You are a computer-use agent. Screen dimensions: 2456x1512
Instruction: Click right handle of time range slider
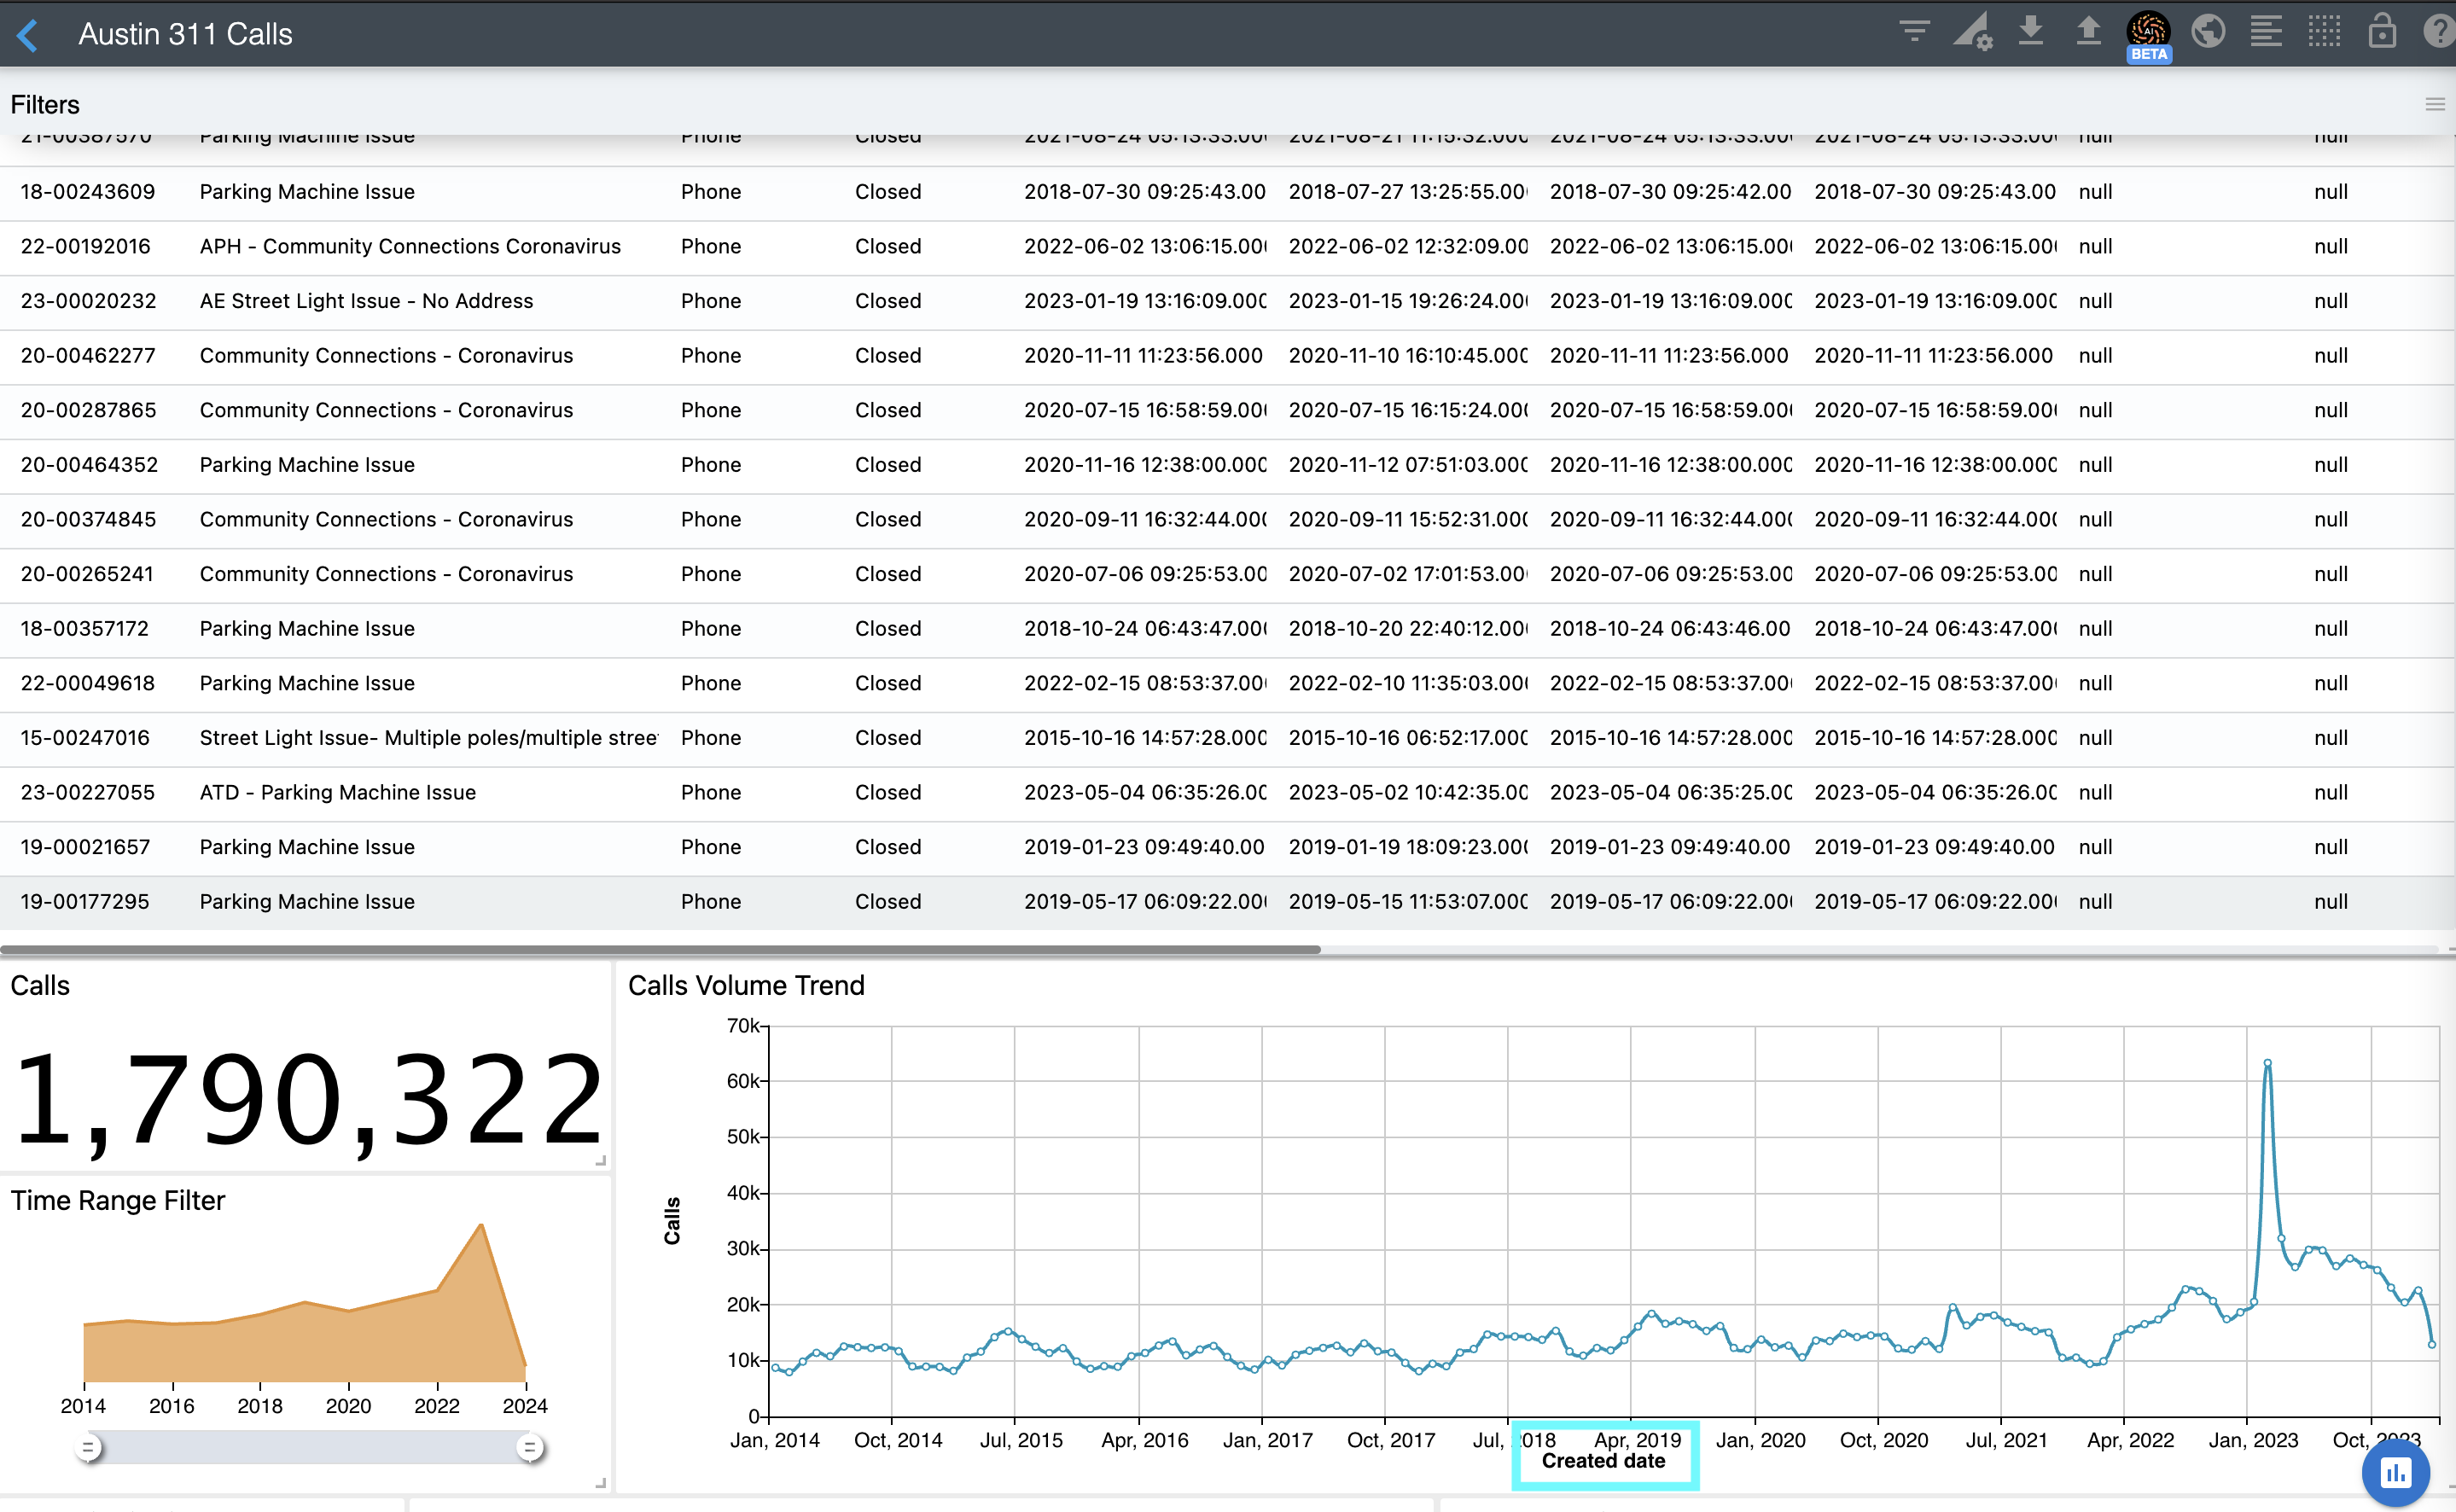tap(530, 1447)
